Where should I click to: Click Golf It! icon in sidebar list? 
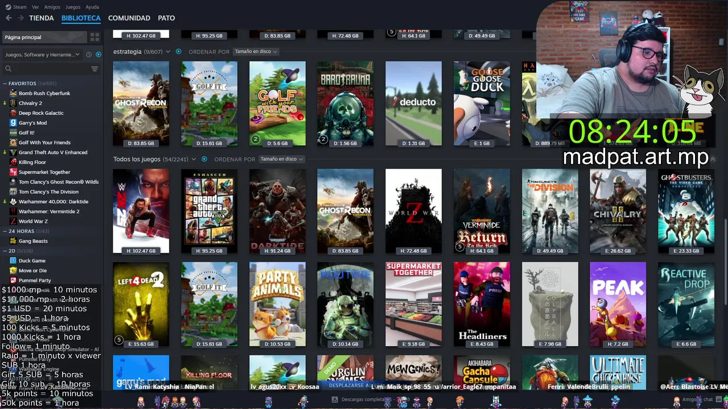13,133
